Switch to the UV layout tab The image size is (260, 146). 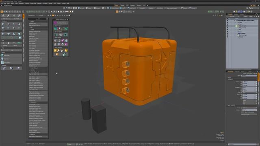pos(127,5)
